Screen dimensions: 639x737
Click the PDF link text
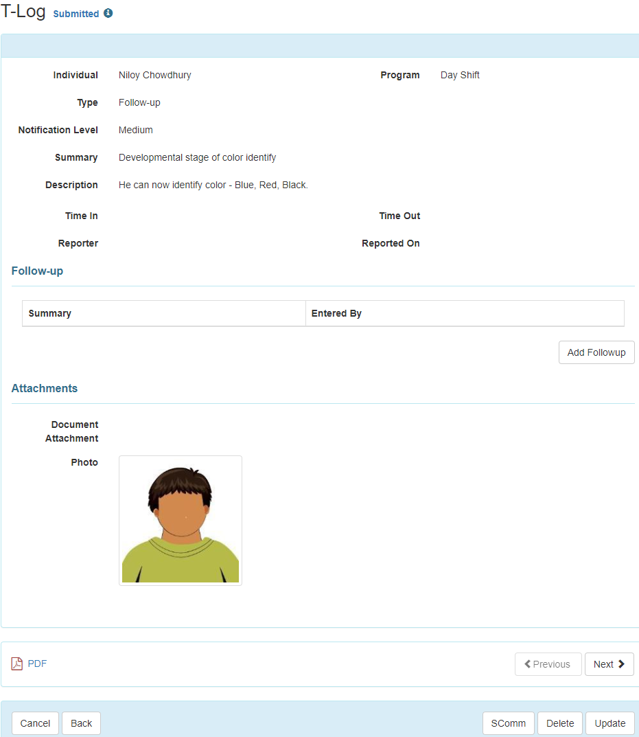point(37,664)
